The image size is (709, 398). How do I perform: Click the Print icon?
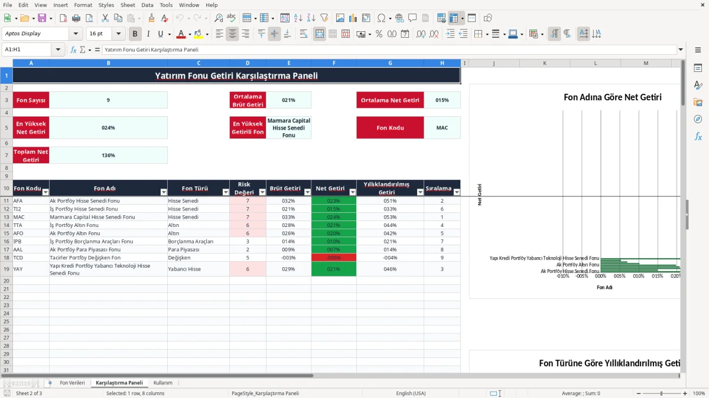(x=76, y=18)
